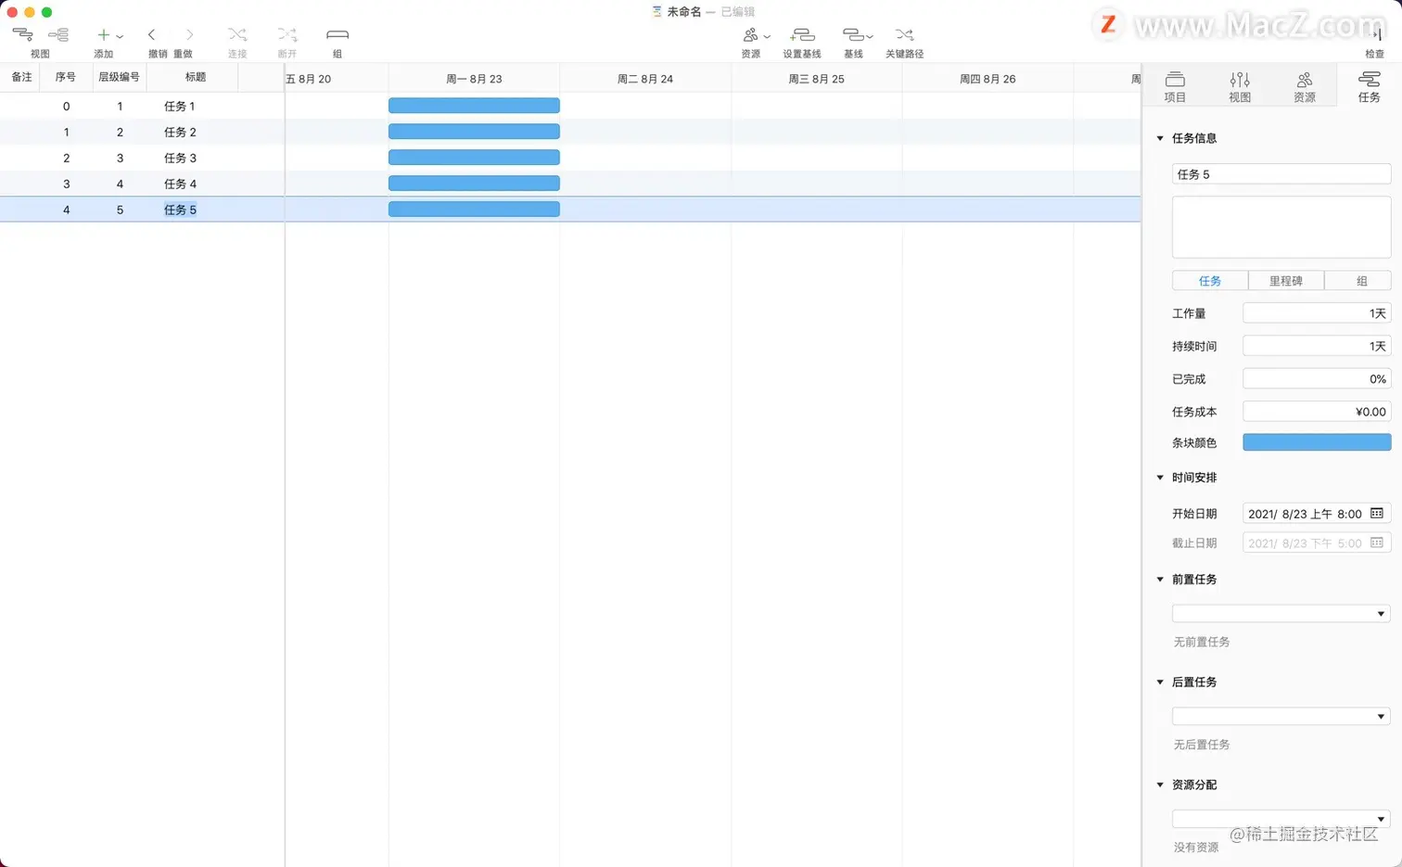Select the 任务 1 row title

pos(180,107)
